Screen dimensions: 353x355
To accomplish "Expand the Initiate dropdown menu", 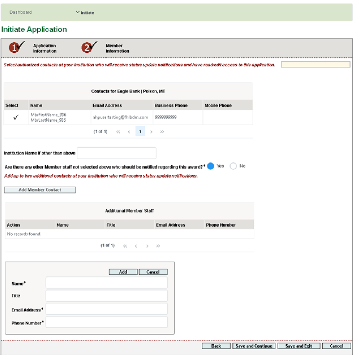I will (x=85, y=12).
